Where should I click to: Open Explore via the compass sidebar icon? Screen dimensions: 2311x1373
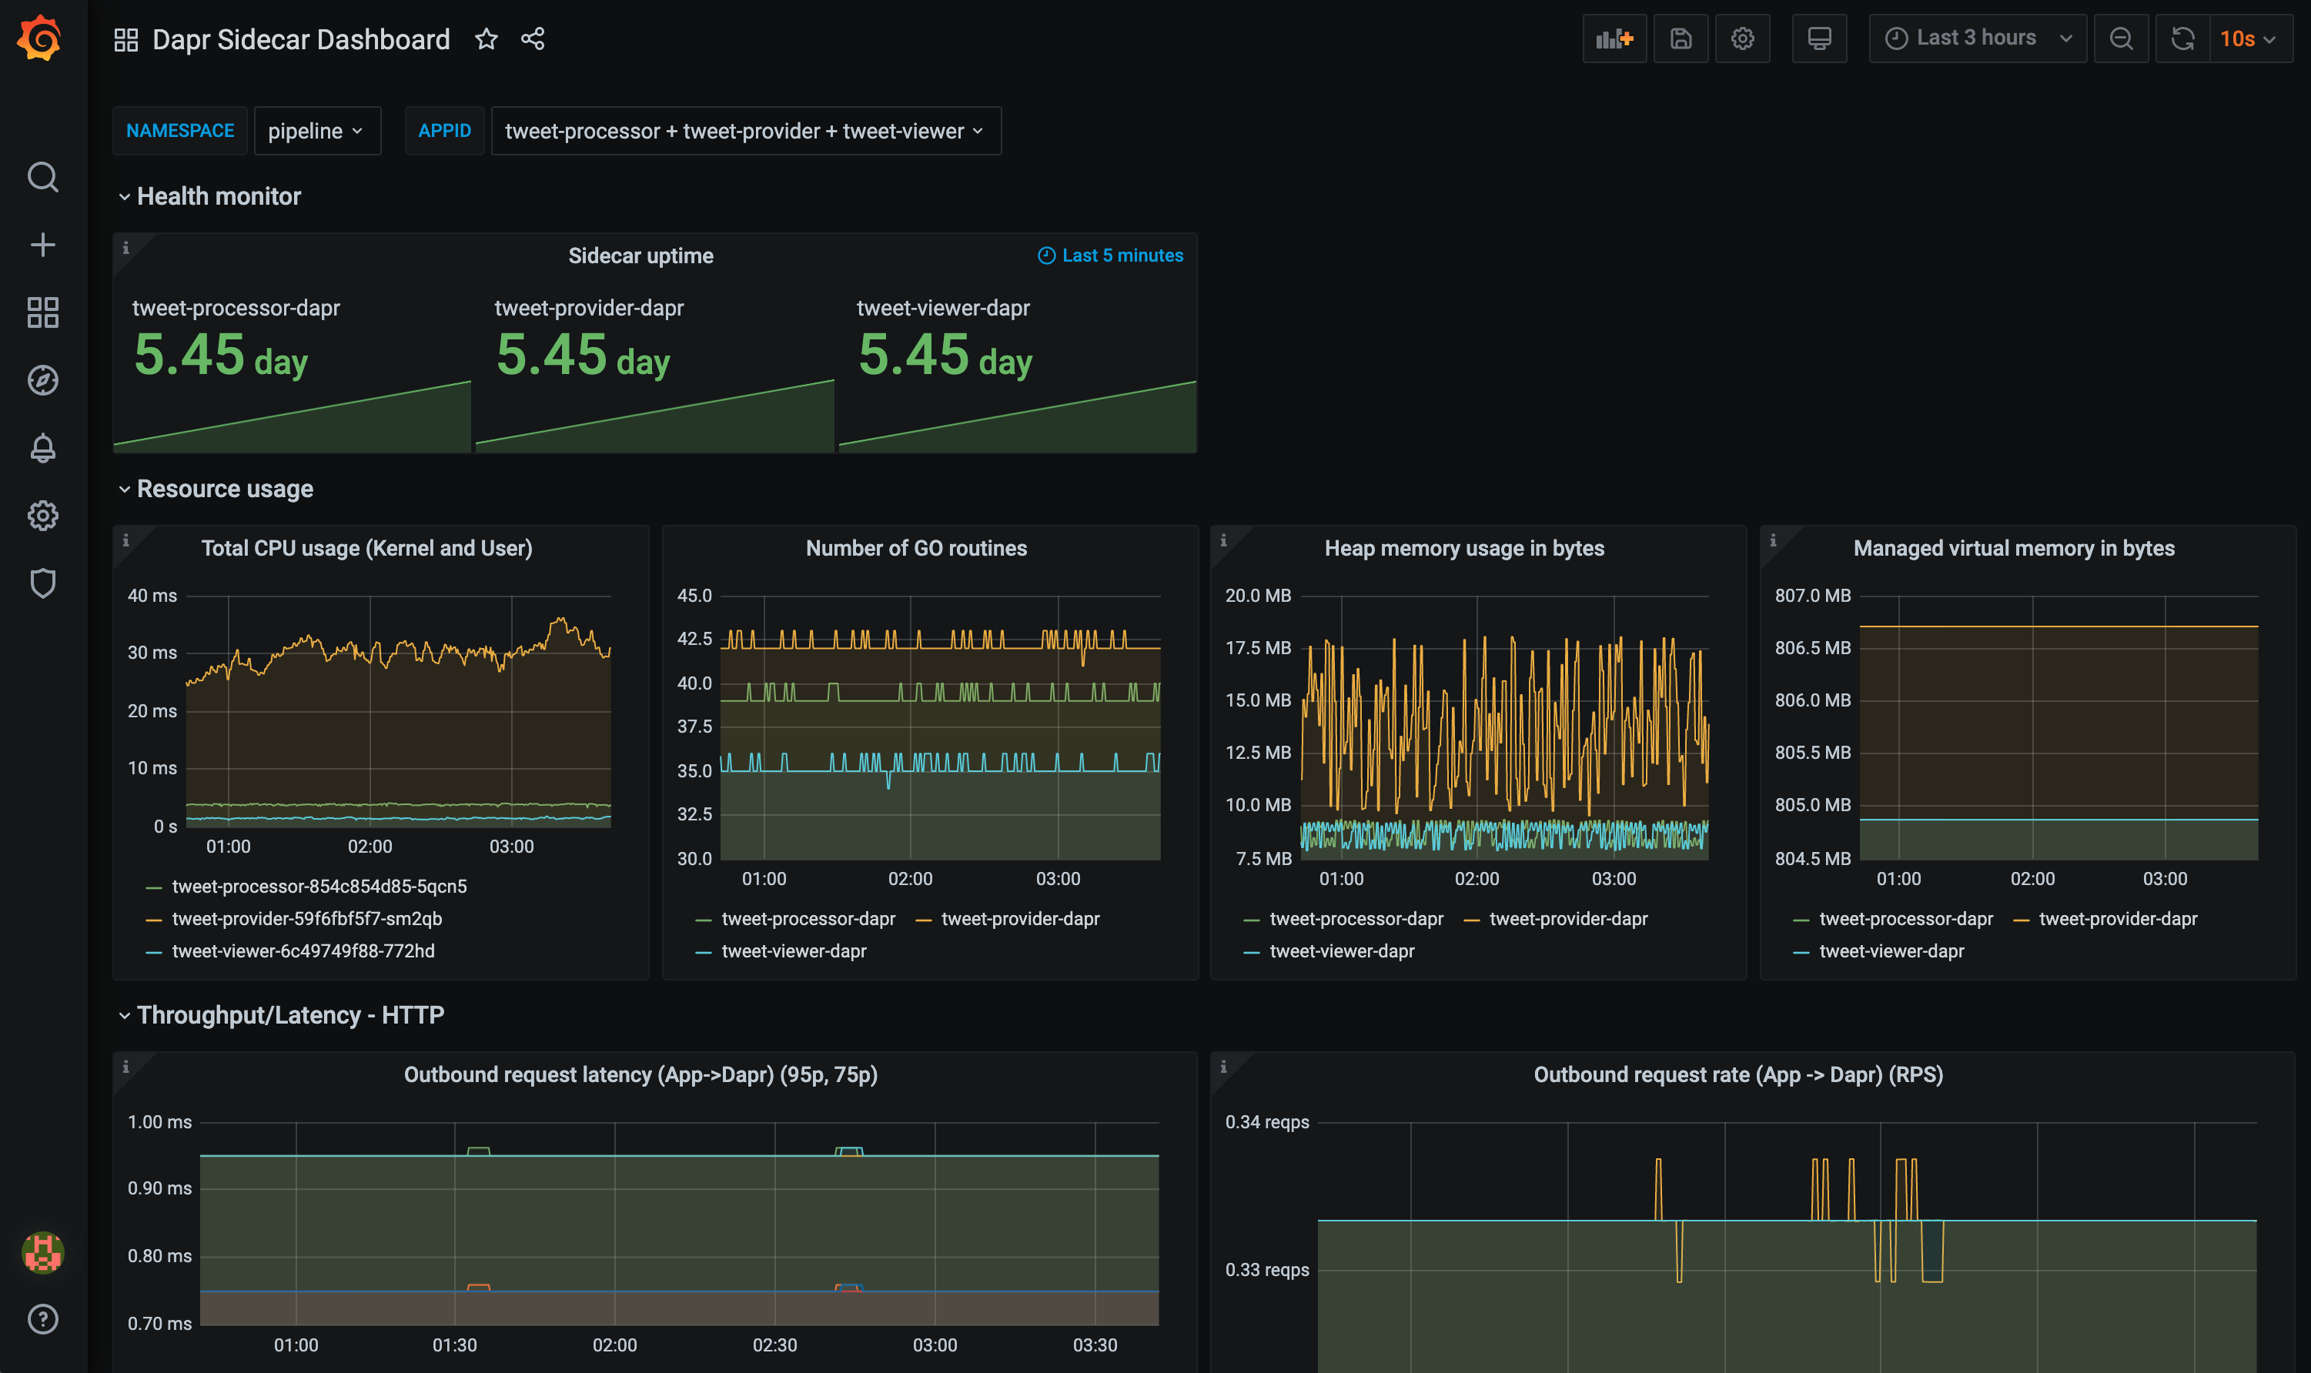[42, 379]
